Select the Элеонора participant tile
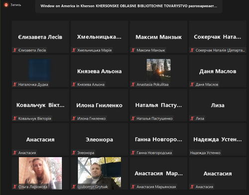 (x=100, y=139)
